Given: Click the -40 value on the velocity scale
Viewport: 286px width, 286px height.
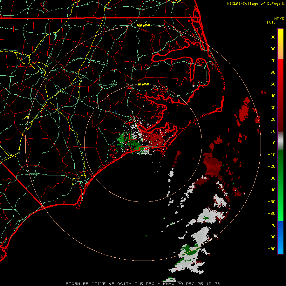Looking at the screenshot, I should coord(272,190).
